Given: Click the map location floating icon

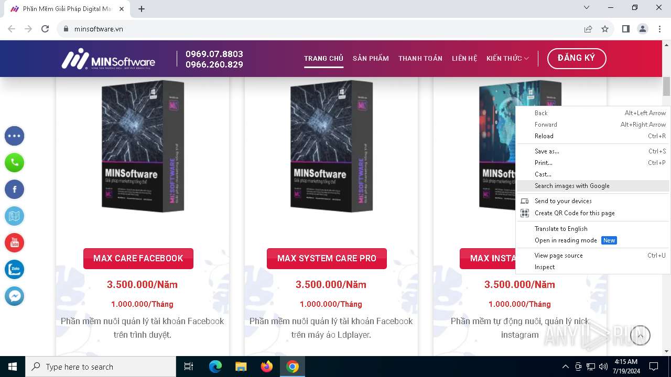Looking at the screenshot, I should coord(15,216).
